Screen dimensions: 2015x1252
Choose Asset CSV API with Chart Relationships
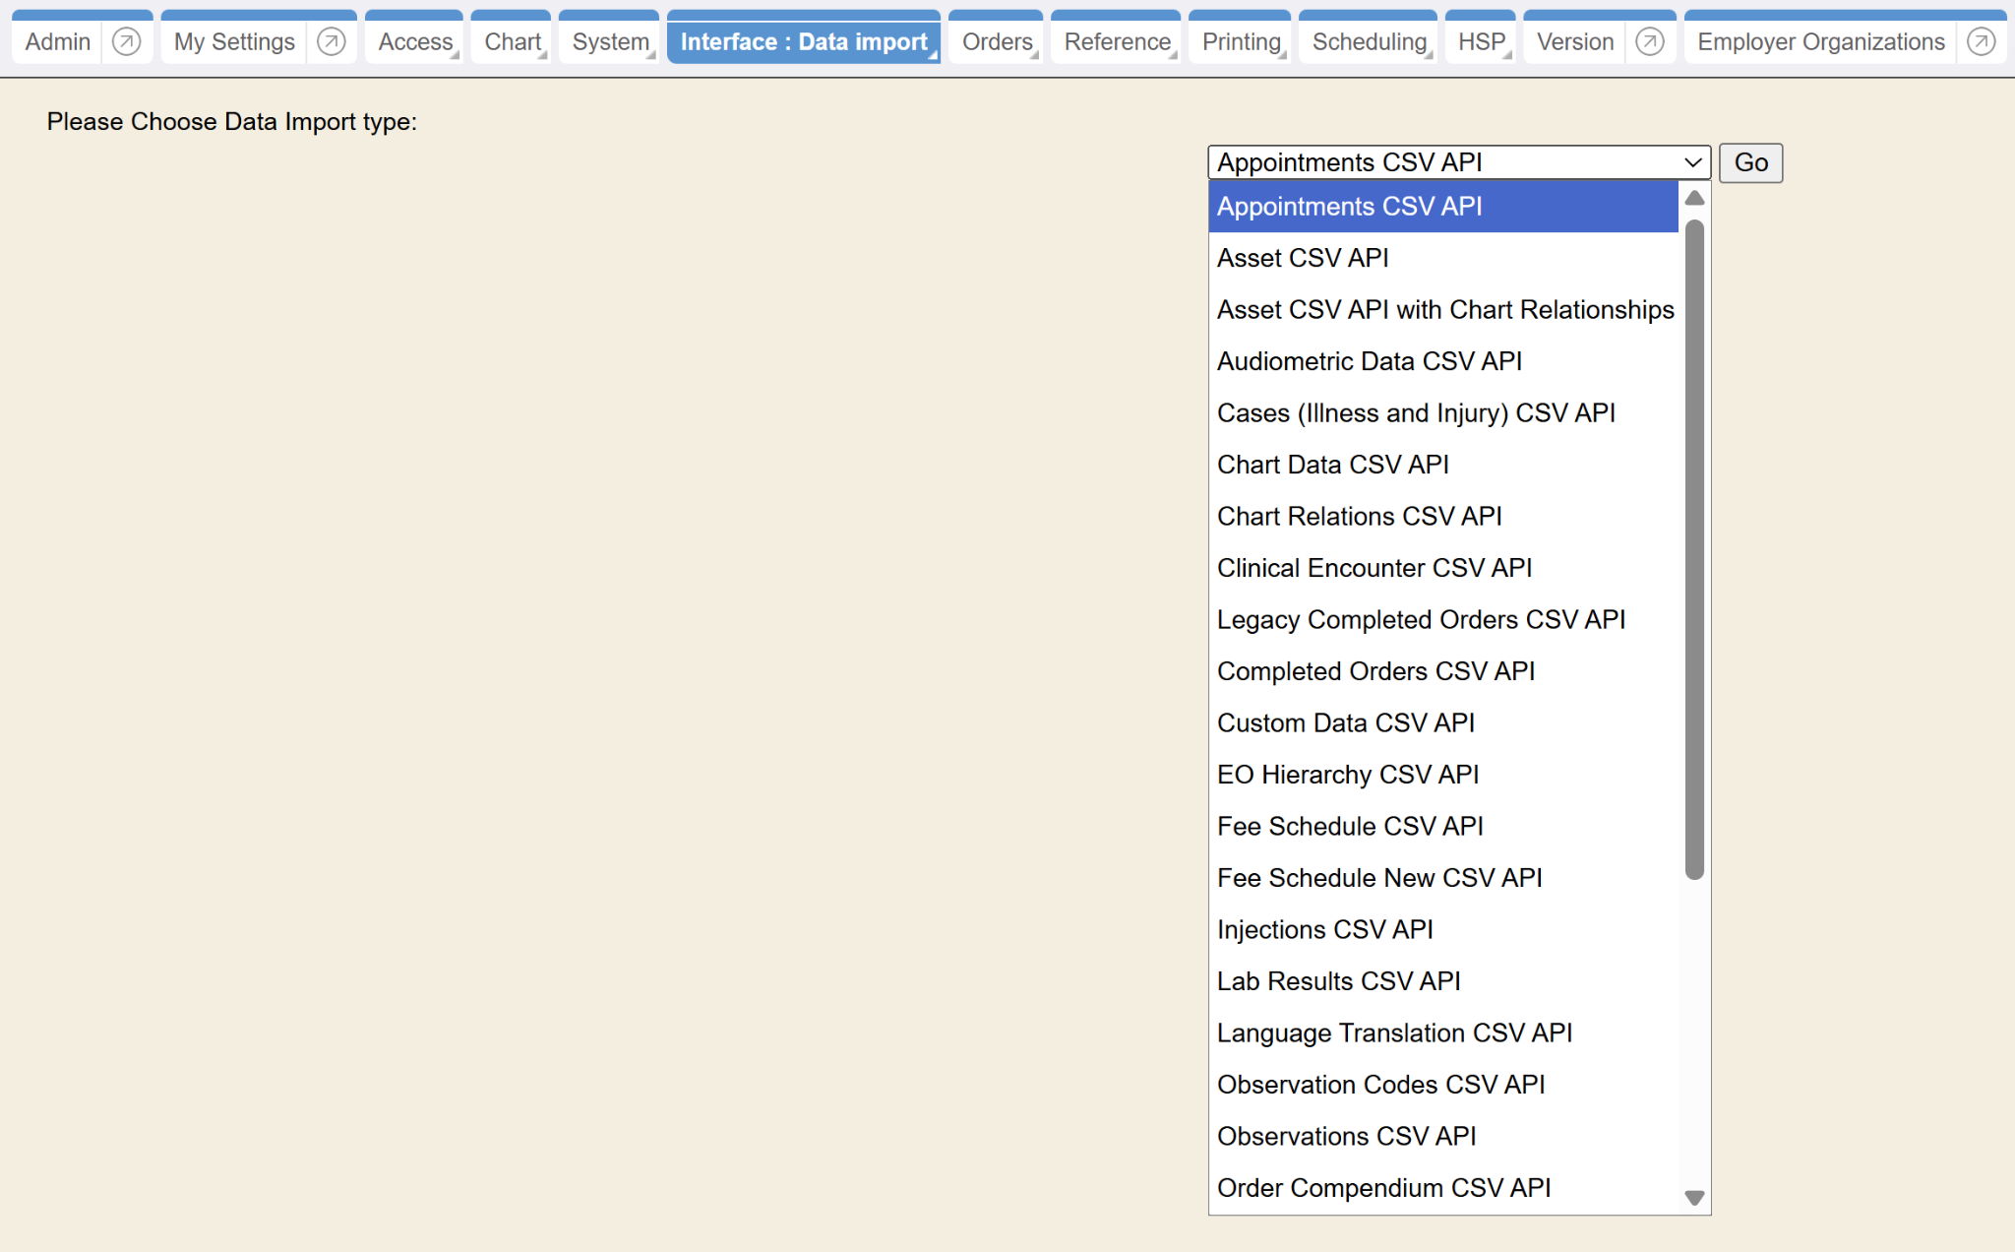[1444, 310]
